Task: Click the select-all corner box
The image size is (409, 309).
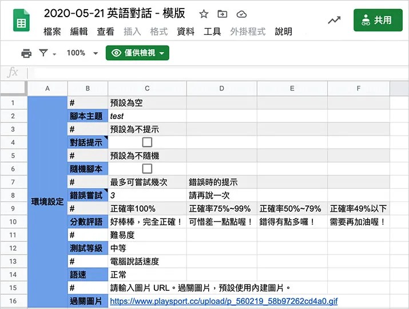Action: coord(14,88)
